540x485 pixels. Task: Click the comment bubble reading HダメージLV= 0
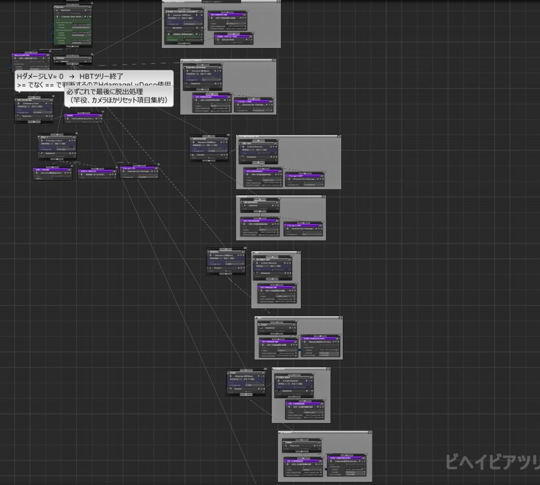[x=47, y=77]
